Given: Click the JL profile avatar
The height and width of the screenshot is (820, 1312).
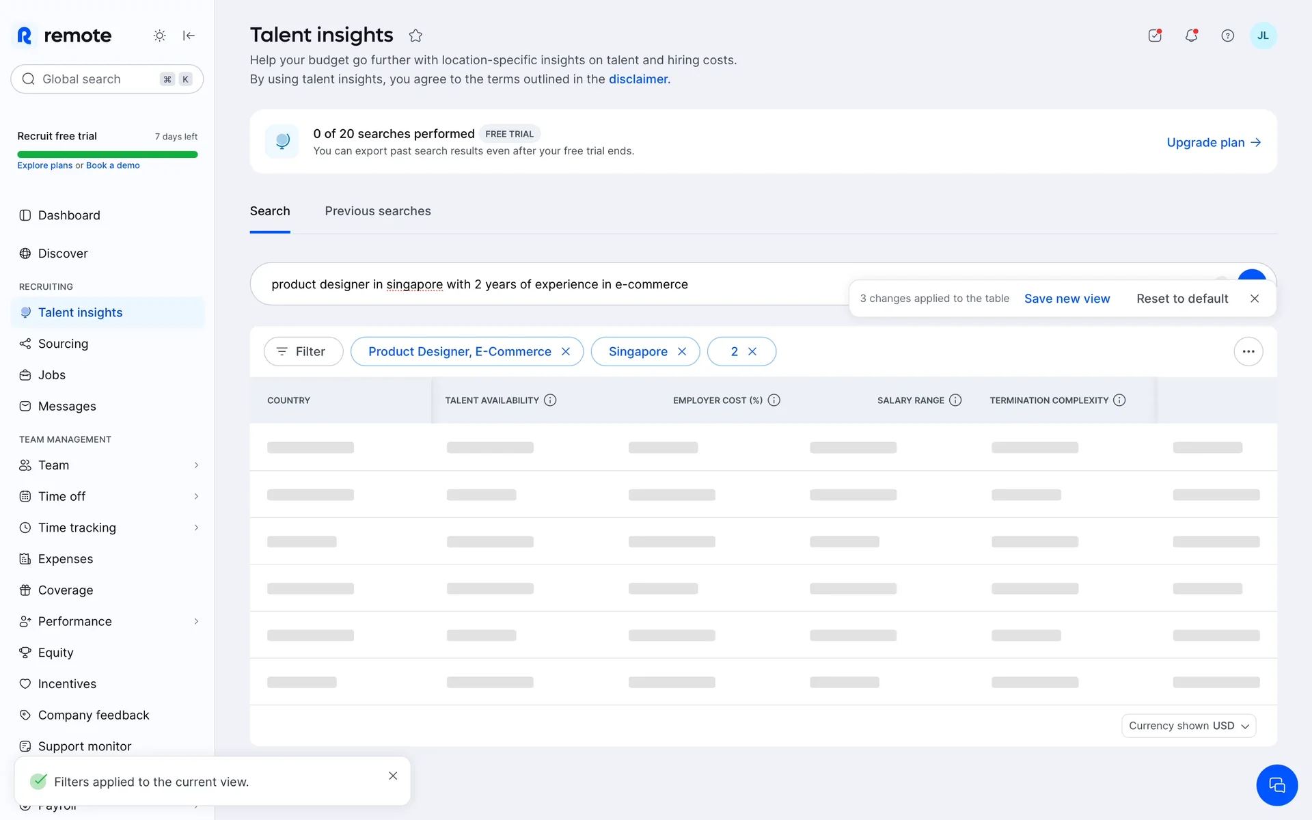Looking at the screenshot, I should coord(1263,36).
